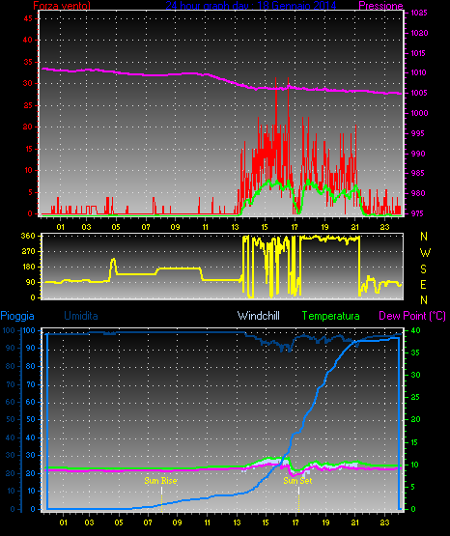
Task: Select the 'Umidita' legend label
Action: [81, 316]
